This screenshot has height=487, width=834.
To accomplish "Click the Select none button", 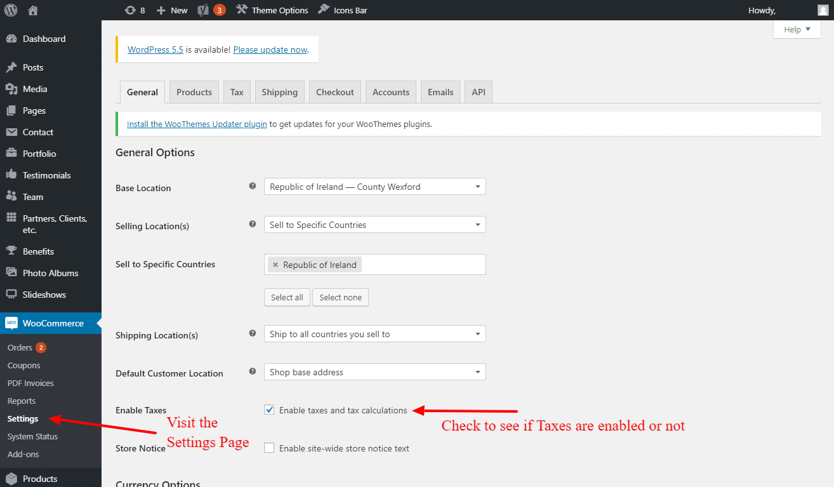I will click(340, 297).
